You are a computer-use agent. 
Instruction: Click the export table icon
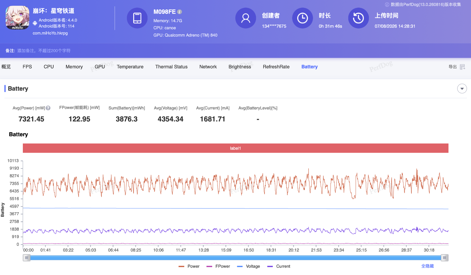coord(462,67)
